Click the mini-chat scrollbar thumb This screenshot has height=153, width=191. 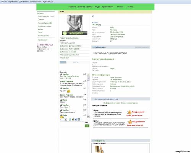(88, 78)
